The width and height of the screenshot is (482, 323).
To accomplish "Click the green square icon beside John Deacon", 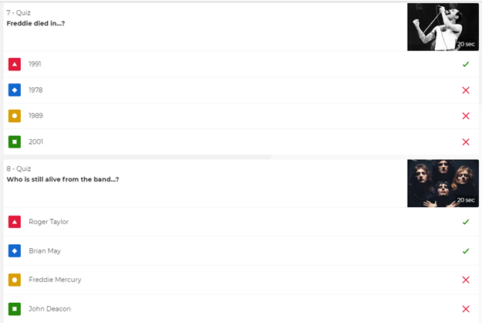I will point(15,309).
